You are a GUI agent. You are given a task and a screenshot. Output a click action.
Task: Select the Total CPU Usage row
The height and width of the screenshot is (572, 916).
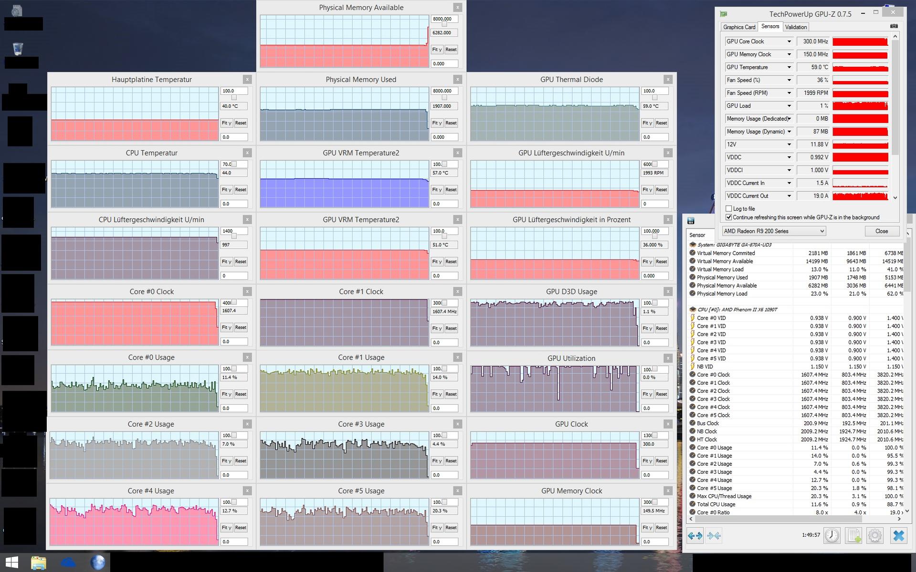click(795, 504)
